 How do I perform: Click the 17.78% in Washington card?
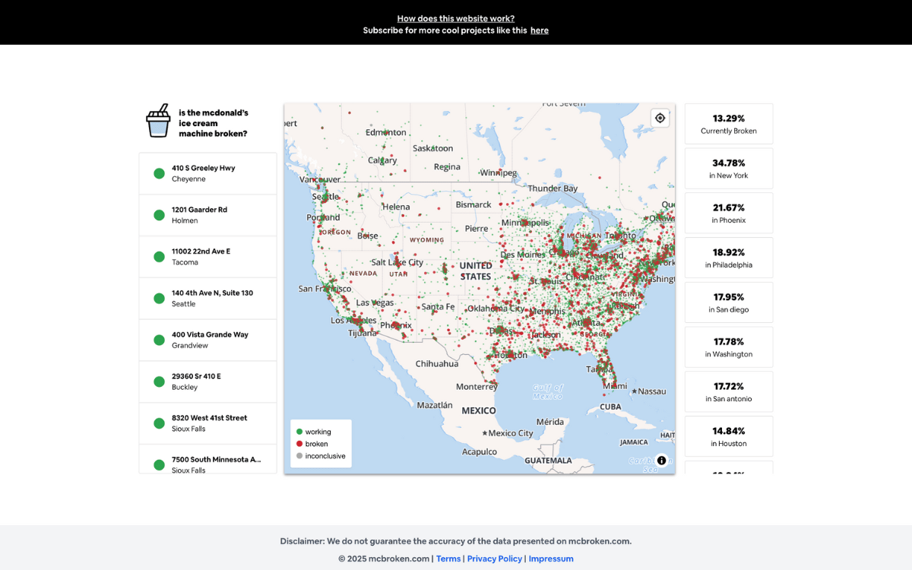[729, 347]
